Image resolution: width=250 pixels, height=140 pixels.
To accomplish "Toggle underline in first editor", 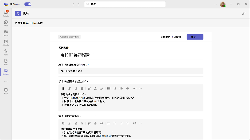I will pyautogui.click(x=76, y=89).
